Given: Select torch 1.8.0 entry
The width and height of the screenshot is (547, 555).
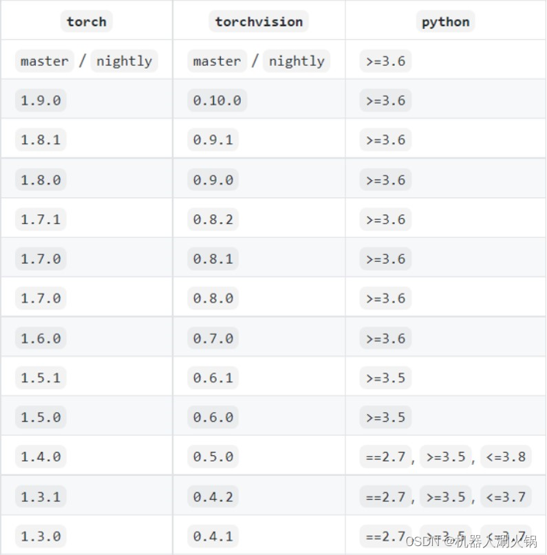Looking at the screenshot, I should tap(41, 179).
